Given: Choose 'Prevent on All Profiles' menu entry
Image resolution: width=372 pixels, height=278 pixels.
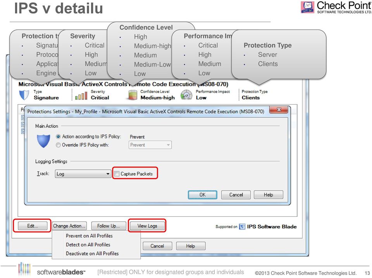Looking at the screenshot, I should click(89, 236).
